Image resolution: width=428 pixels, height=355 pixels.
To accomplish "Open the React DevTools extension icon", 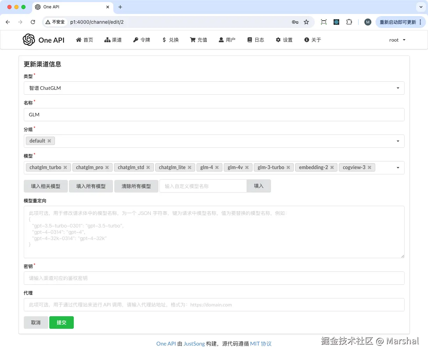I will click(336, 22).
